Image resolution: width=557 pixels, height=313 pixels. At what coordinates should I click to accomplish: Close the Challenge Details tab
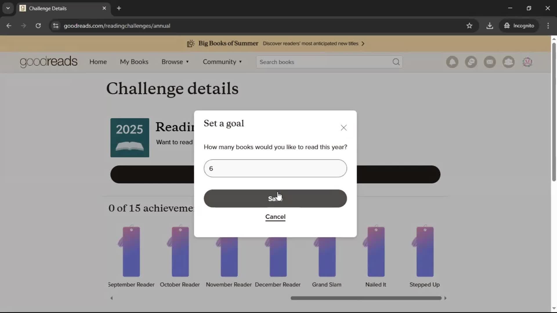(104, 8)
